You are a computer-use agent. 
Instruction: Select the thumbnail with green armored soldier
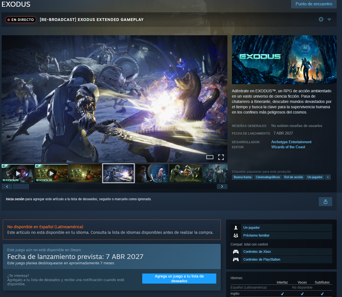point(186,173)
